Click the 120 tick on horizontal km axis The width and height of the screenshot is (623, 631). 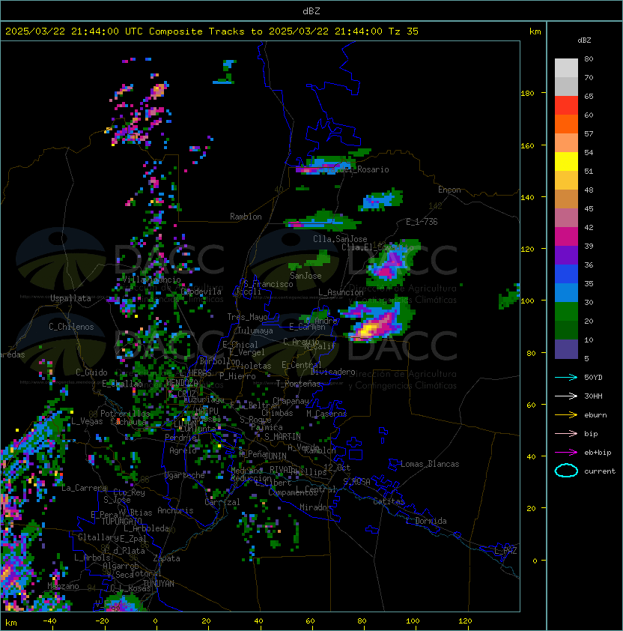[x=465, y=621]
